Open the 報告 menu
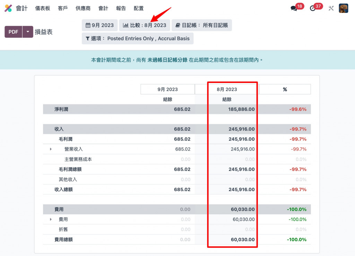The image size is (355, 256). point(121,8)
